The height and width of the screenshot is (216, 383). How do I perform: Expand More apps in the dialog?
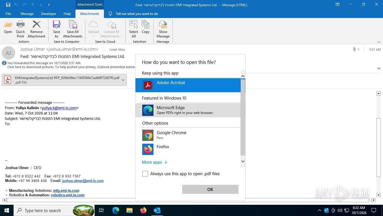(x=155, y=162)
